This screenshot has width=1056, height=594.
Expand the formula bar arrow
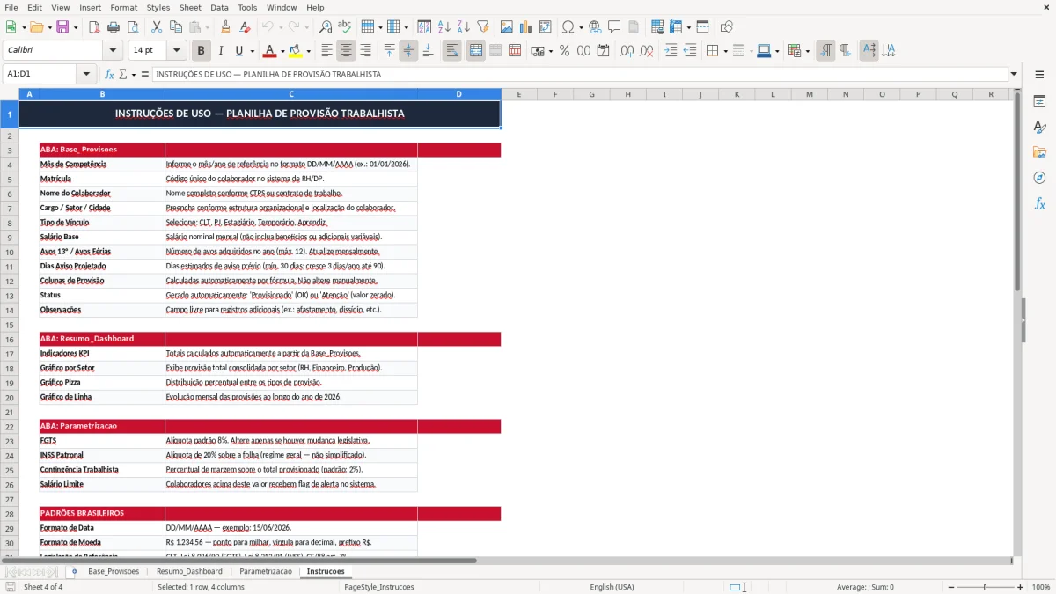(1014, 74)
